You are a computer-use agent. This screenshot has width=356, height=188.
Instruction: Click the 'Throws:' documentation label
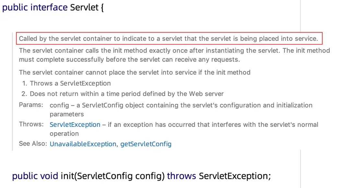click(x=31, y=124)
